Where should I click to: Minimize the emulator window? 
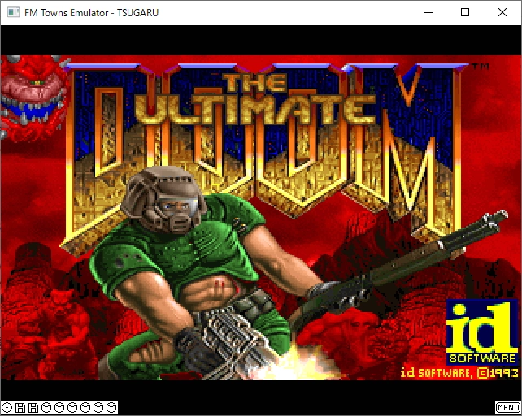tap(428, 12)
